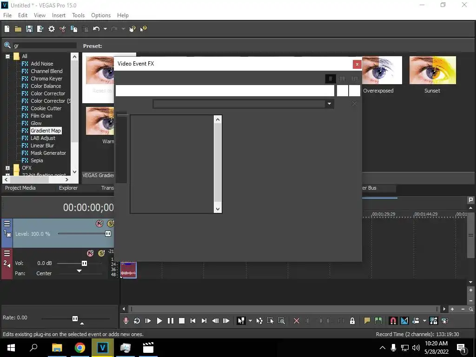
Task: Click the plug-in search field containing 'gr'
Action: coord(44,46)
